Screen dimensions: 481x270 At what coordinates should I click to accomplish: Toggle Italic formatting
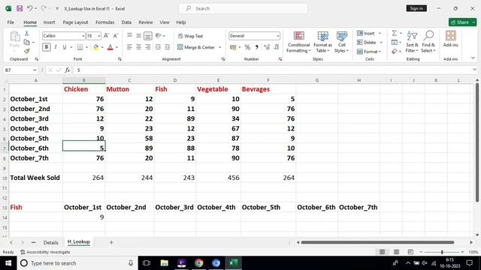click(x=56, y=47)
